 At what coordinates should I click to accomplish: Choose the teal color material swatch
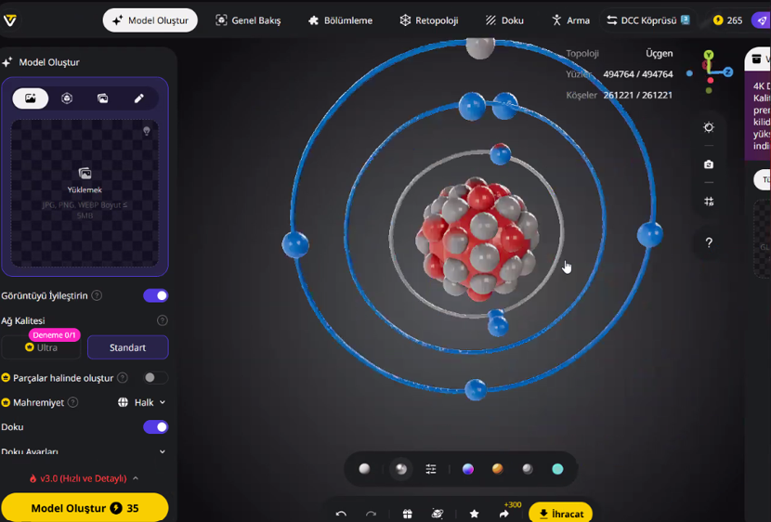pyautogui.click(x=557, y=469)
